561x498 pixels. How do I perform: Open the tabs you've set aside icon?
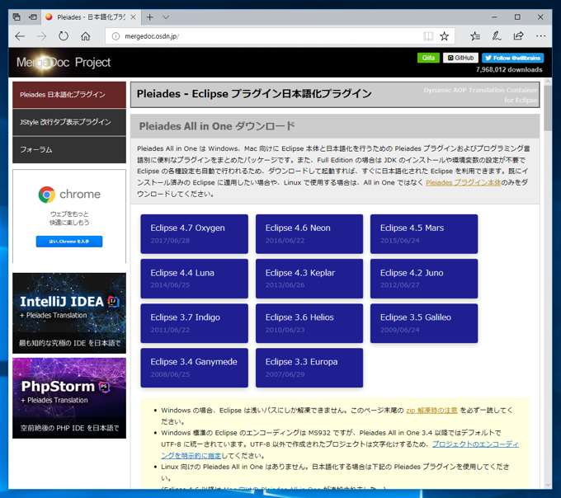click(16, 16)
